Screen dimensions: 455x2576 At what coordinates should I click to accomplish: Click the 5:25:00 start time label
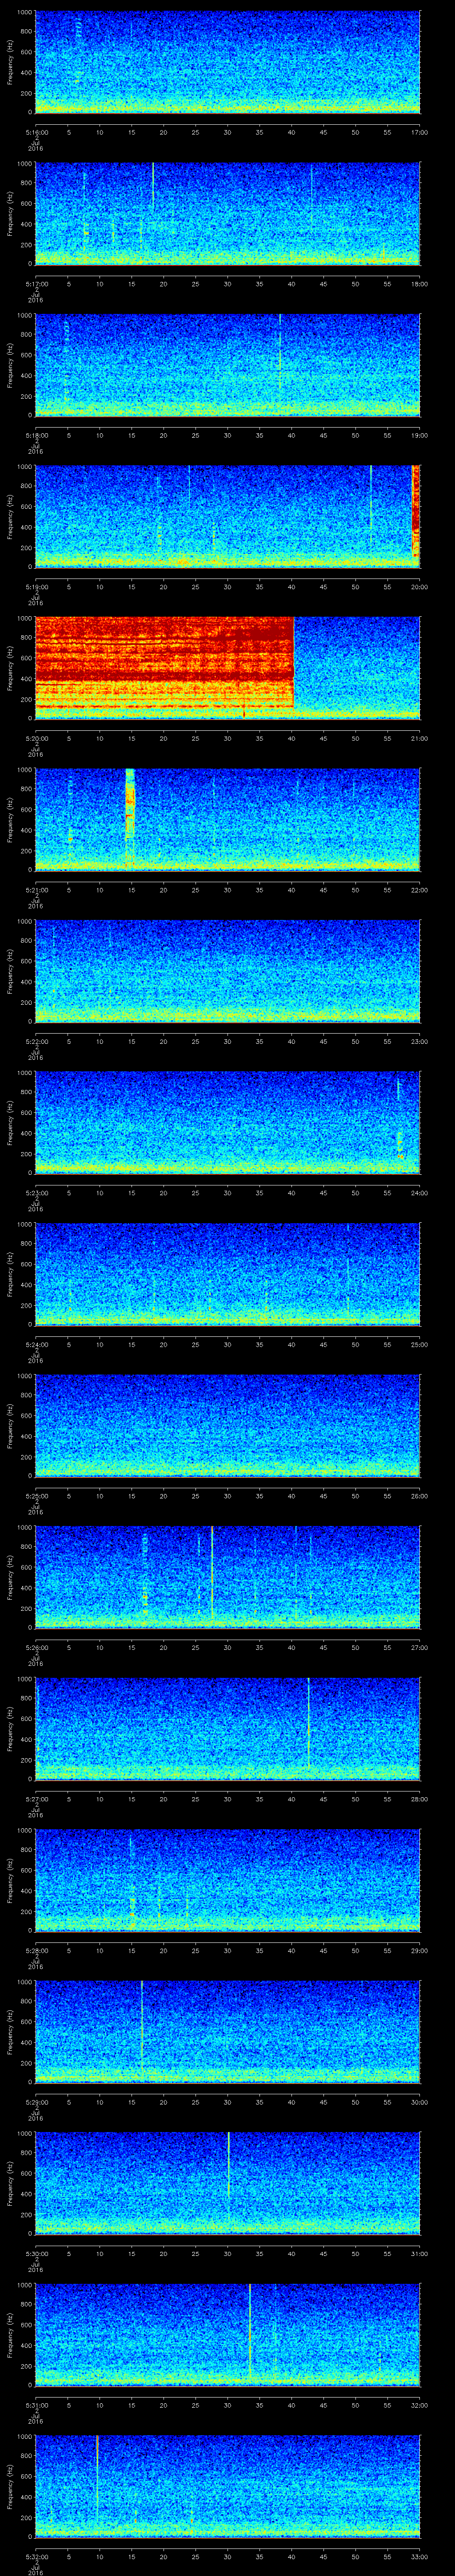coord(36,1495)
